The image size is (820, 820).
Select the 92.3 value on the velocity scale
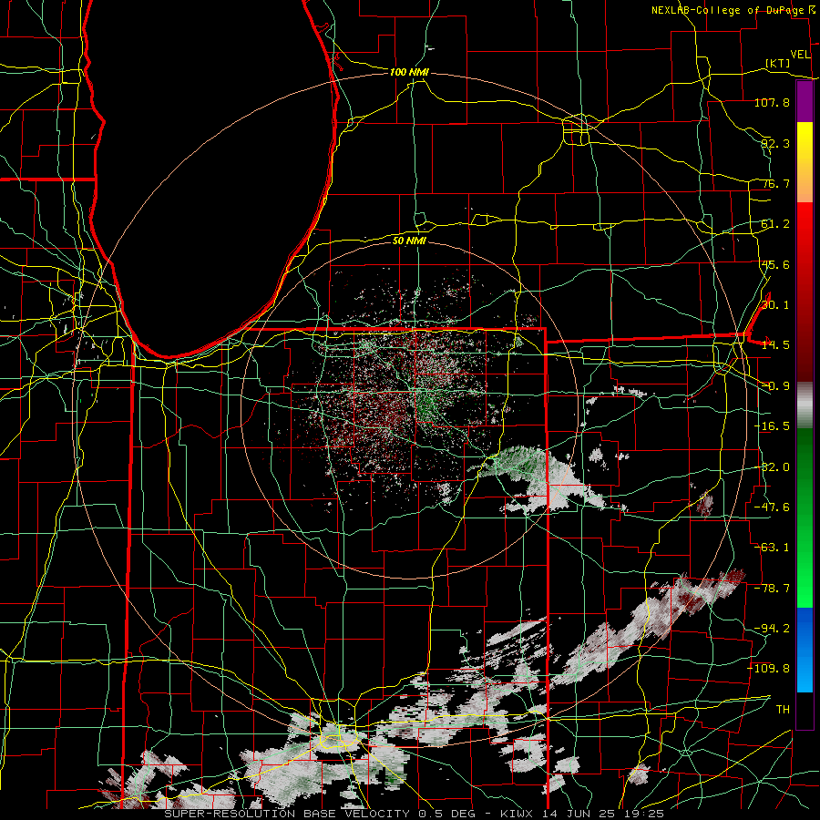(775, 143)
